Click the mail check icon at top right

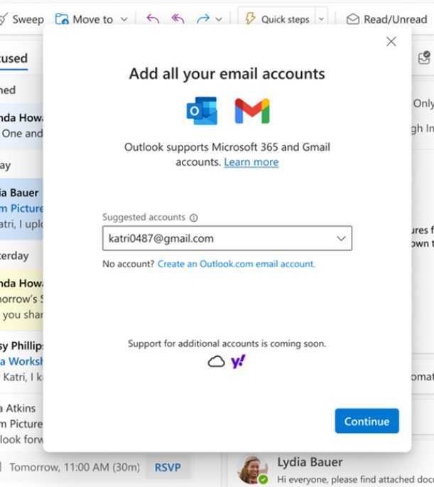424,58
